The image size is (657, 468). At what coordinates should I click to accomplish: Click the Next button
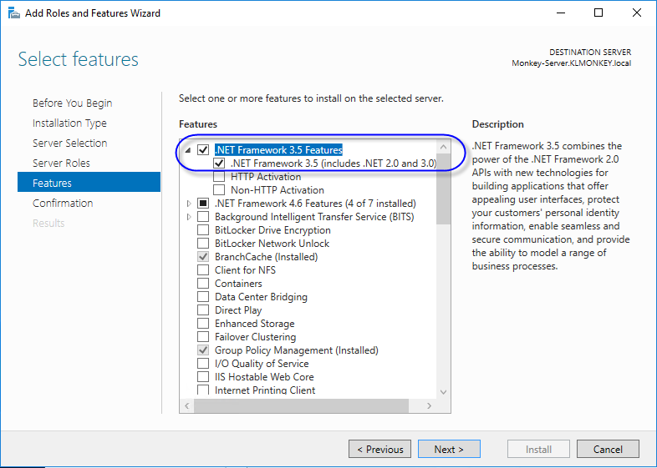coord(449,449)
